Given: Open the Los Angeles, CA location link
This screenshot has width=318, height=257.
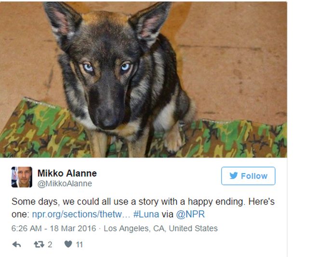Looking at the screenshot, I should point(160,228).
